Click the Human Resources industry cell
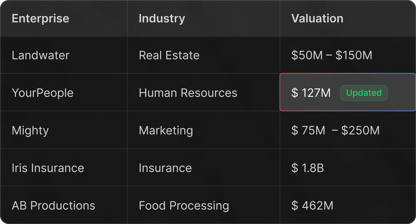416x224 pixels. (x=188, y=93)
